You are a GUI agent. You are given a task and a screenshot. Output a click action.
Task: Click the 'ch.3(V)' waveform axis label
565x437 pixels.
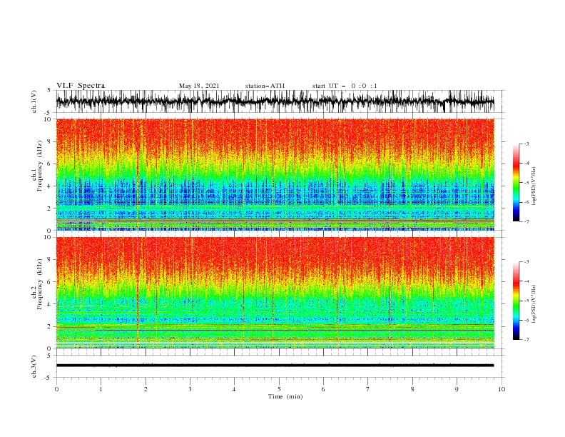point(34,366)
